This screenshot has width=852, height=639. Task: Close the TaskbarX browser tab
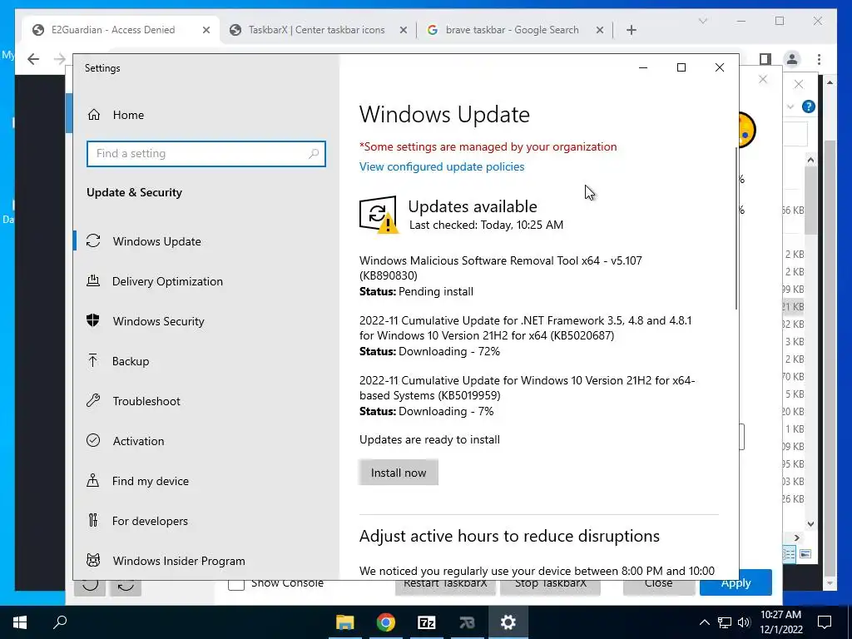(404, 31)
